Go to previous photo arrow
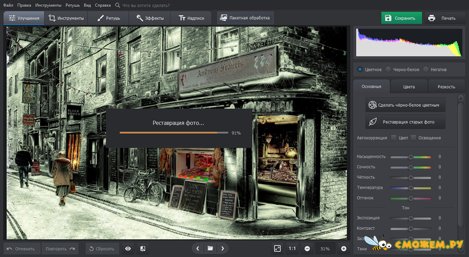The height and width of the screenshot is (257, 469). (198, 248)
